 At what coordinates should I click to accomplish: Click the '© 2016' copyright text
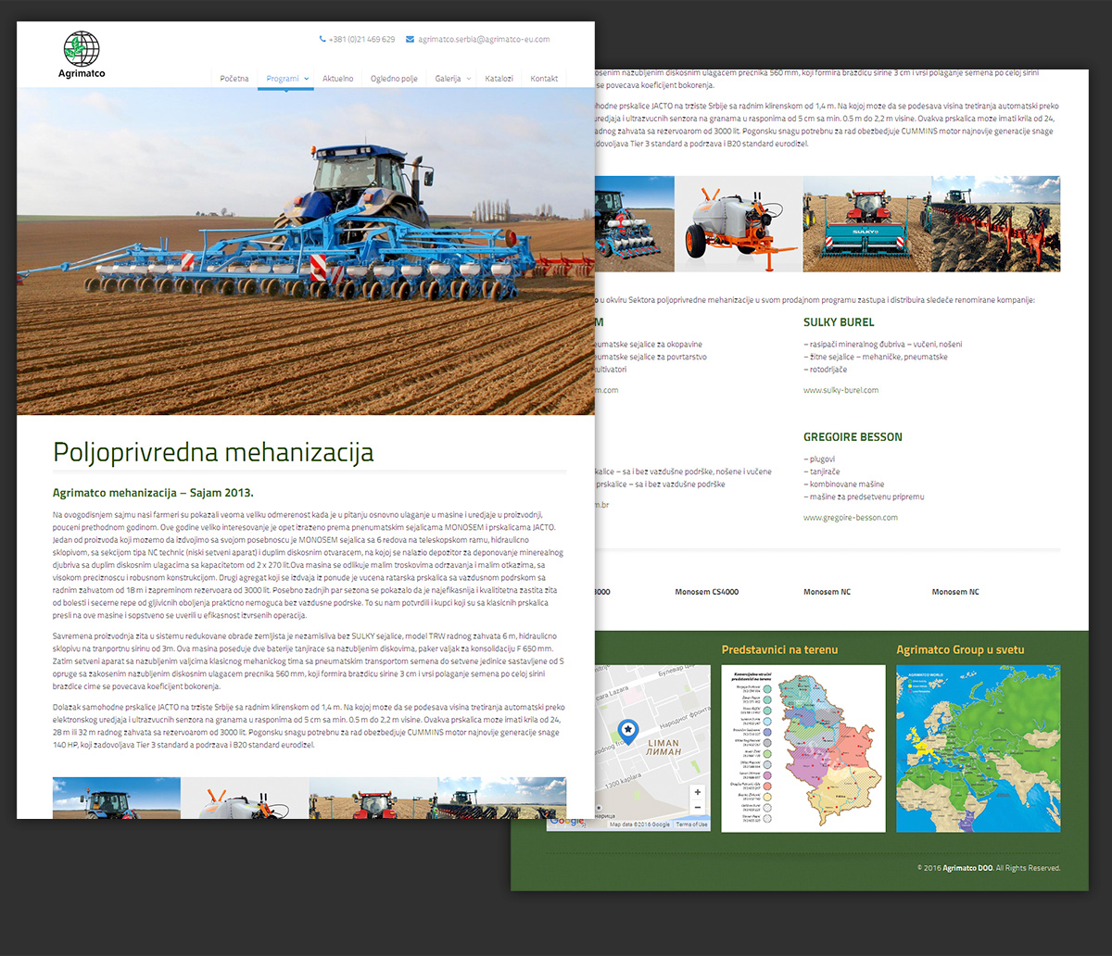929,868
